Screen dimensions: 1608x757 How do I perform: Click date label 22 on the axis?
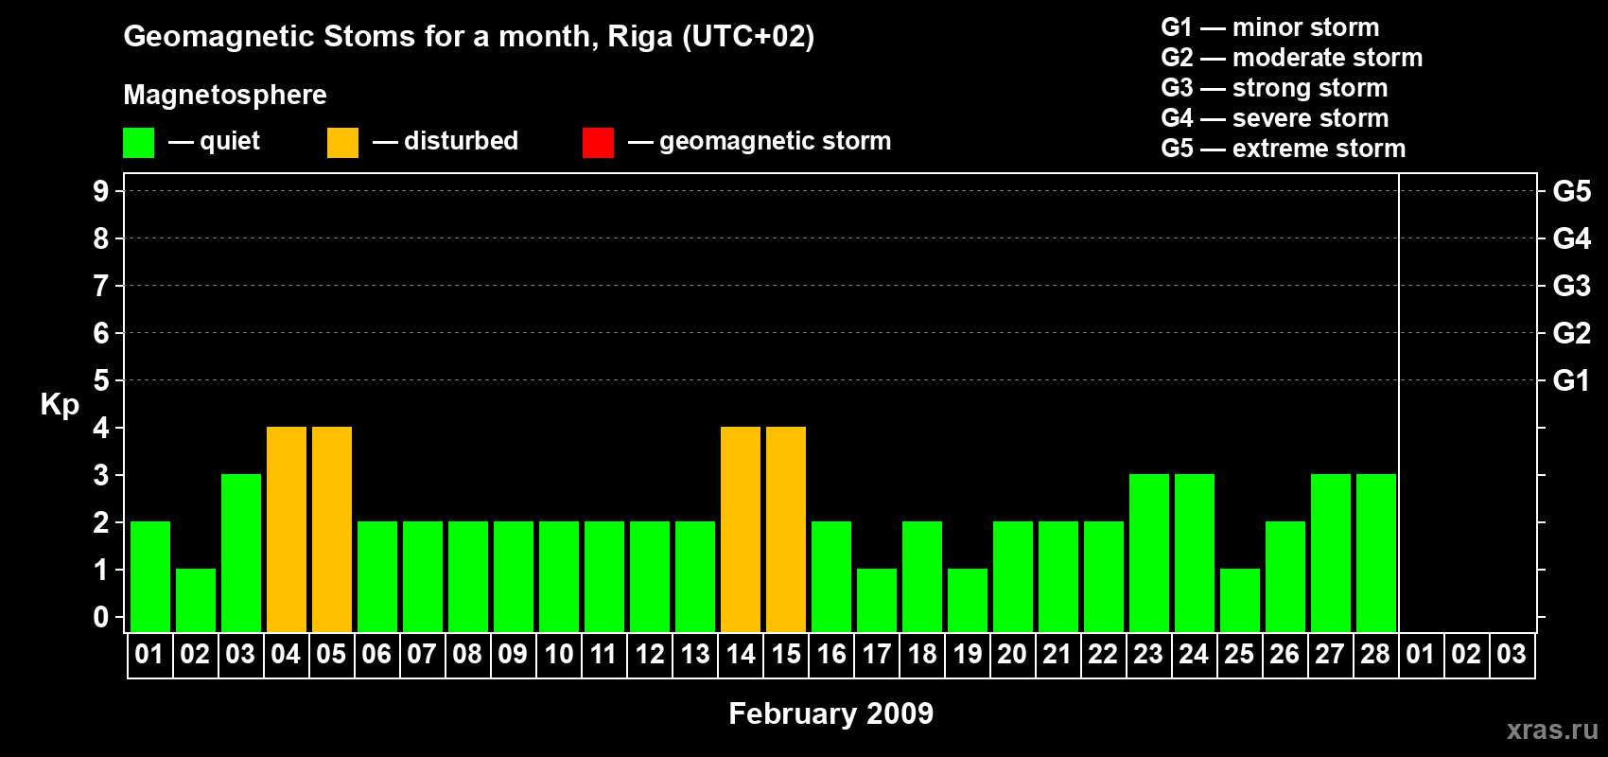pos(1103,654)
